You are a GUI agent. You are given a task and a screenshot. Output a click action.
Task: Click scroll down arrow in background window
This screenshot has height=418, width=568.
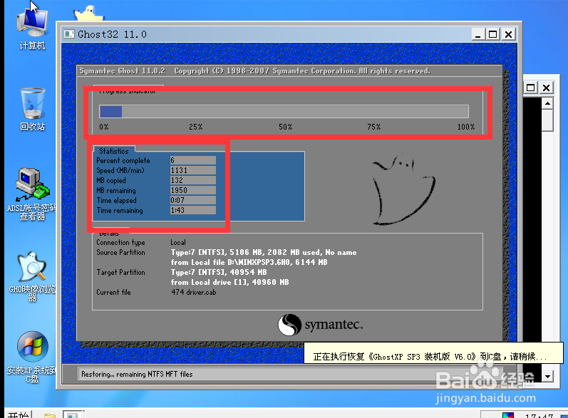click(x=547, y=377)
